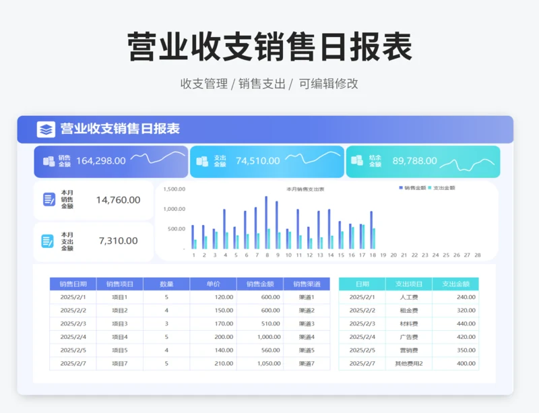Click the coins icon beside 支出金额 card
Screen dimensions: 539x413
pyautogui.click(x=202, y=161)
